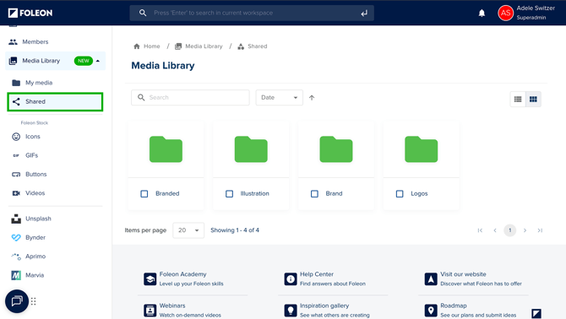The height and width of the screenshot is (319, 566).
Task: Open the chat widget
Action: (x=17, y=301)
